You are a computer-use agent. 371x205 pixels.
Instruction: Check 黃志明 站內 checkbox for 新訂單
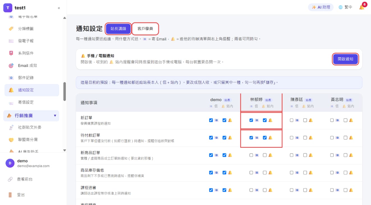tap(345, 120)
